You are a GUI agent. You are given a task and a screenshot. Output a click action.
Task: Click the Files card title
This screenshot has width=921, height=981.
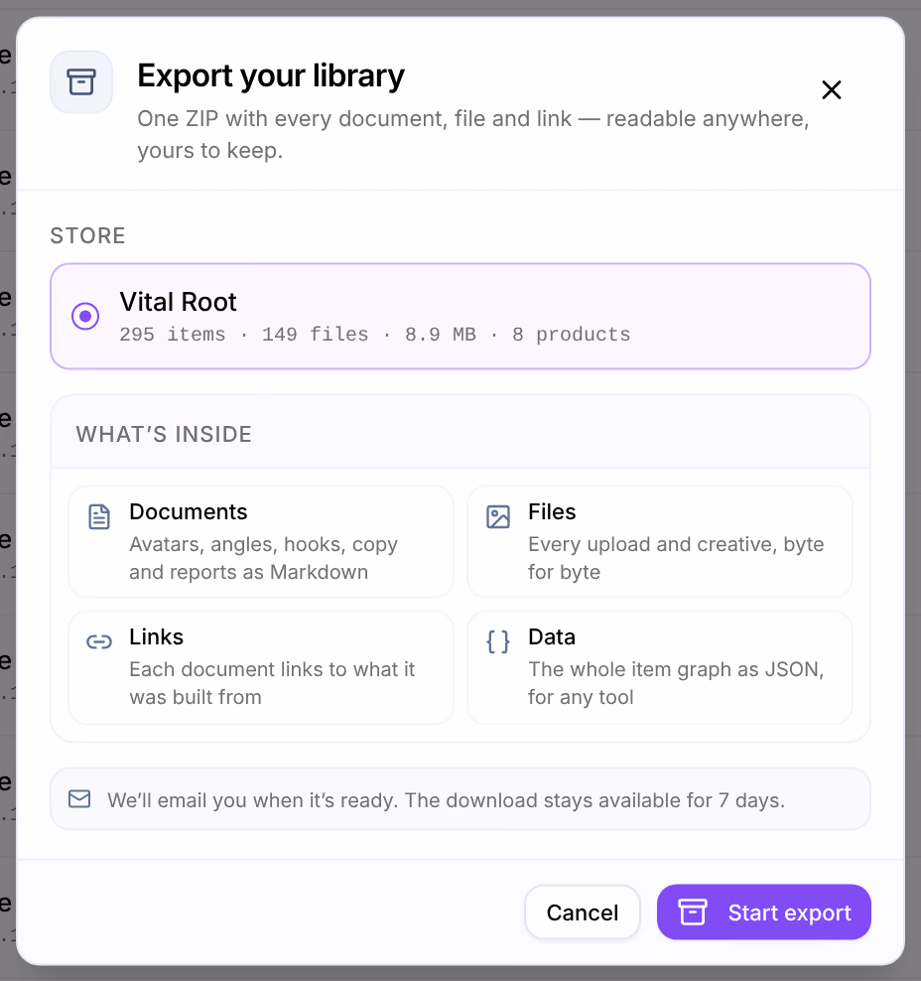552,511
